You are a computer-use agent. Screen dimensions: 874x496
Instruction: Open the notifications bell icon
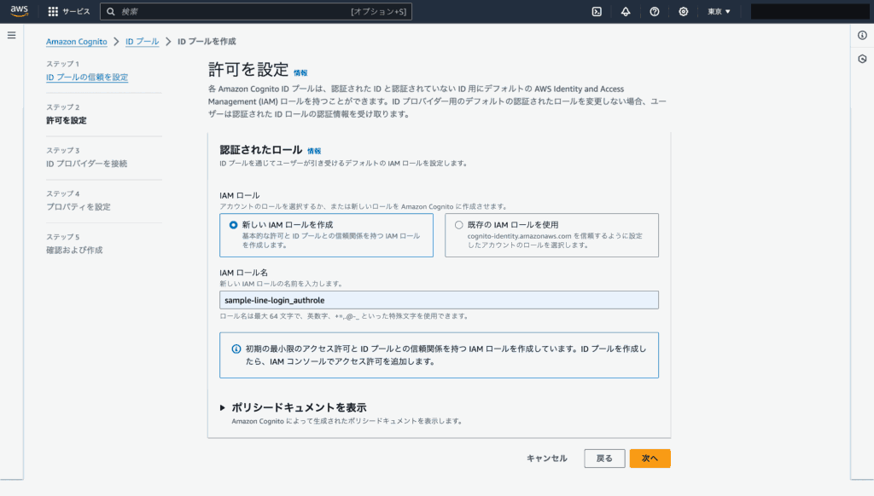pyautogui.click(x=626, y=12)
